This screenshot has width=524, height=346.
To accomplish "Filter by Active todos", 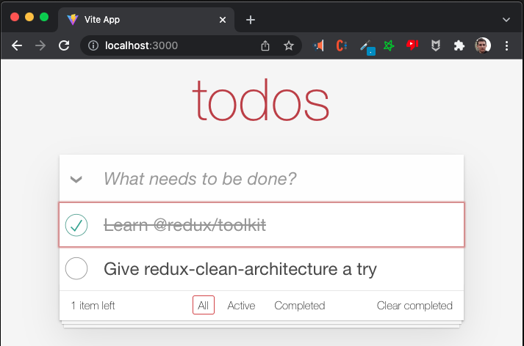I will pyautogui.click(x=241, y=306).
